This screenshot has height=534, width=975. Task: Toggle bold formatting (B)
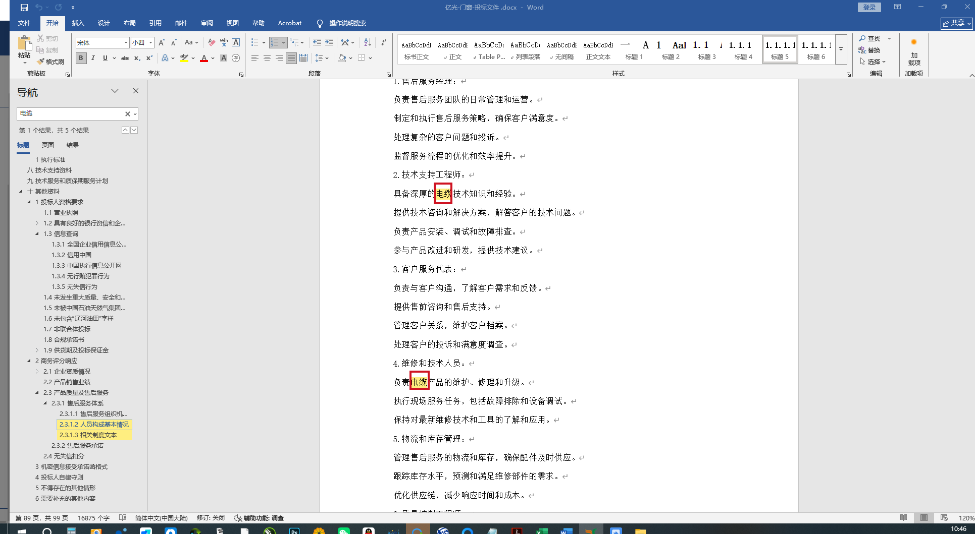(81, 58)
